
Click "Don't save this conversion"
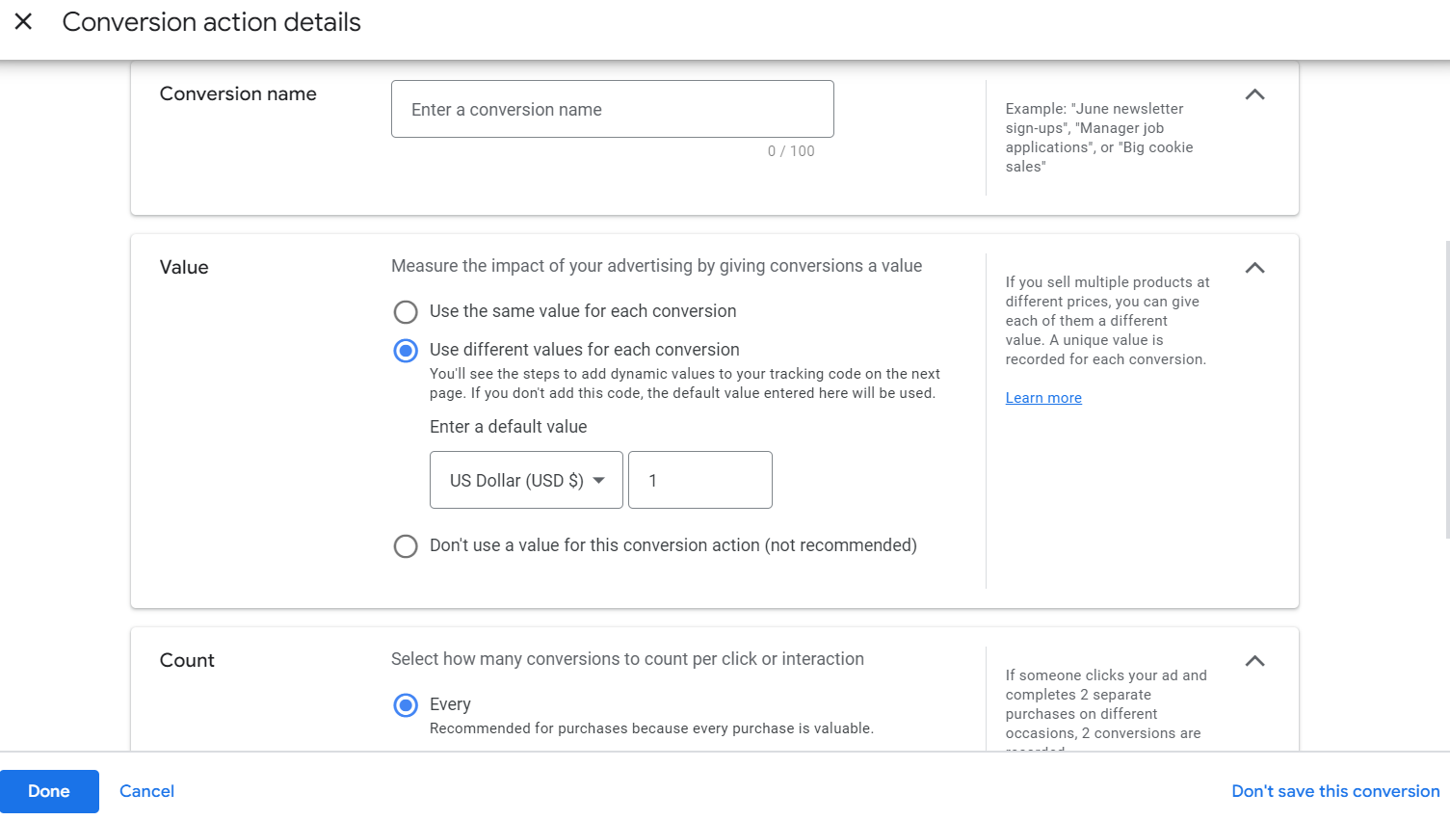point(1335,791)
